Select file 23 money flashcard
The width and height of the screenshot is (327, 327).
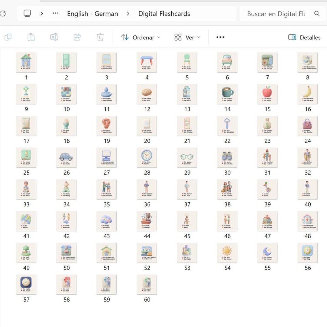(267, 126)
